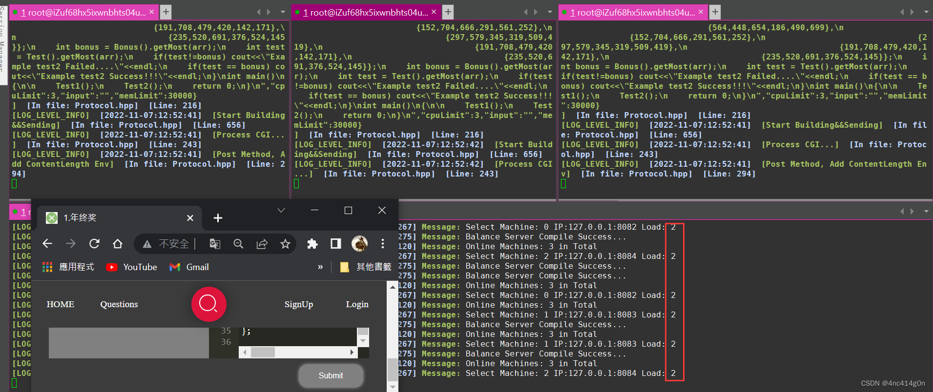This screenshot has height=392, width=933.
Task: Open tab list dropdown in second terminal pane
Action: 550,12
